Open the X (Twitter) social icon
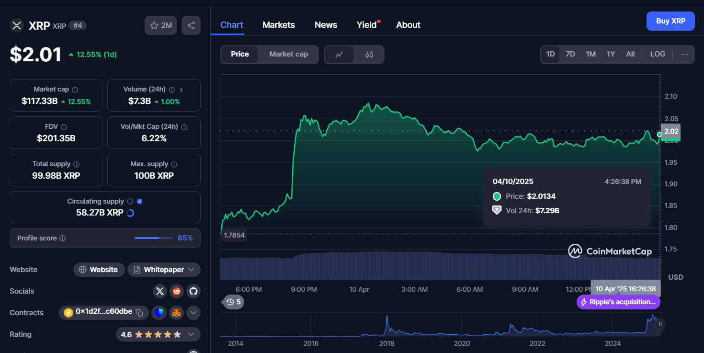704x353 pixels. click(160, 291)
